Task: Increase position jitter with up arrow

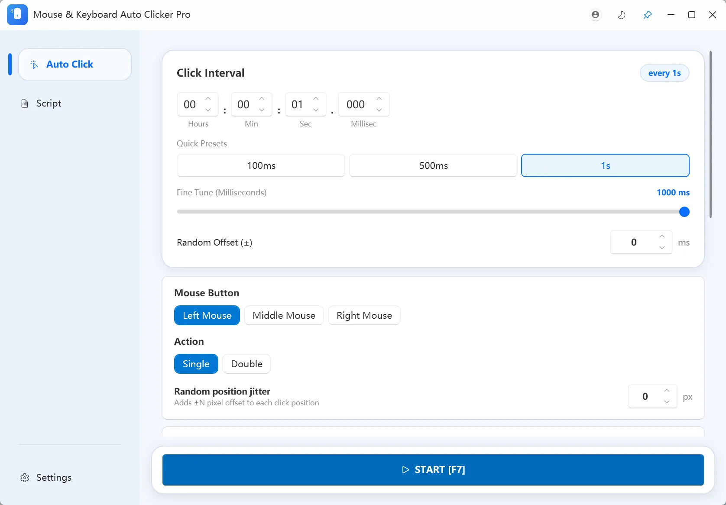Action: tap(667, 391)
